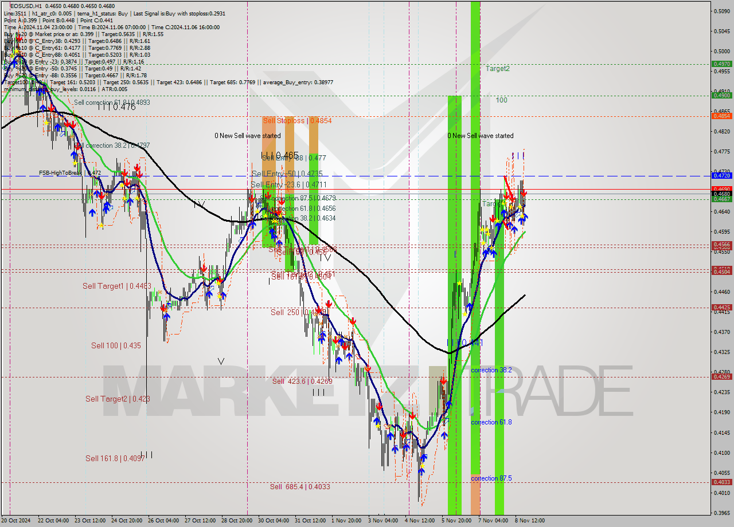Select the blue 'correction 38.2' label
This screenshot has height=527, width=734.
click(x=491, y=370)
